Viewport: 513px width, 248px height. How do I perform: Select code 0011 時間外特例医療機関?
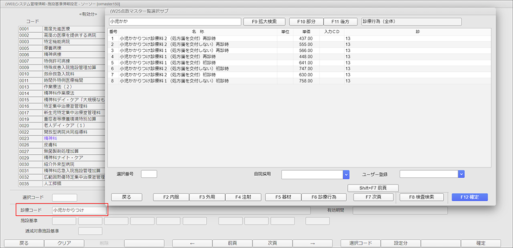[x=62, y=80]
